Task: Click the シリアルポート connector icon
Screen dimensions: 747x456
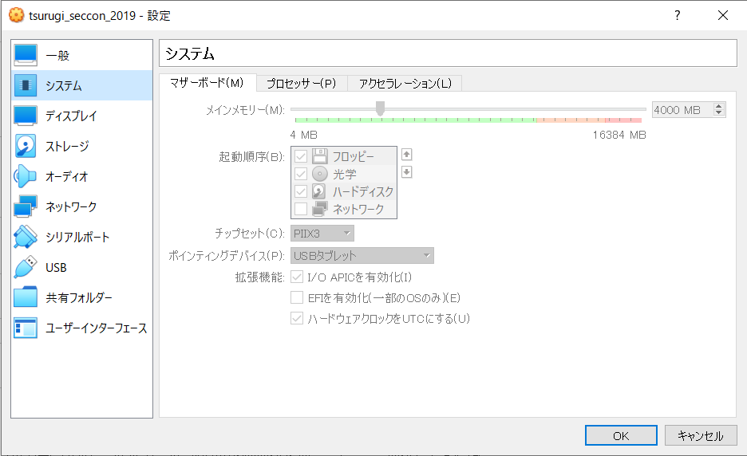Action: click(26, 237)
